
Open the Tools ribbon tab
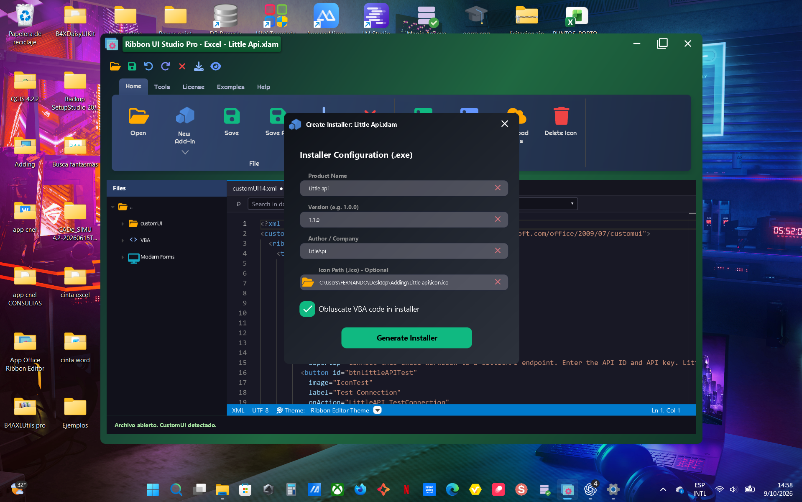(x=162, y=87)
